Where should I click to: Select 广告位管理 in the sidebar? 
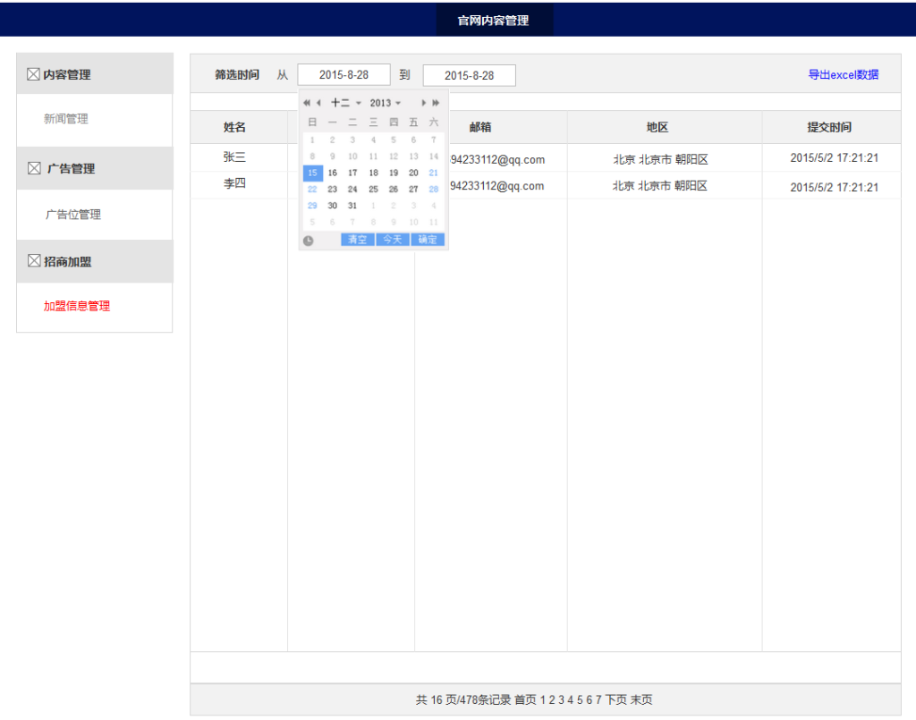[73, 215]
